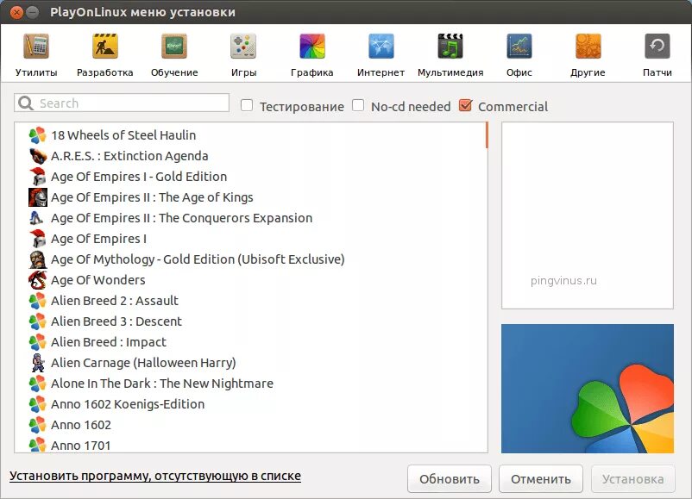The width and height of the screenshot is (692, 499).
Task: Open the link to install a program missing from the list
Action: [155, 476]
